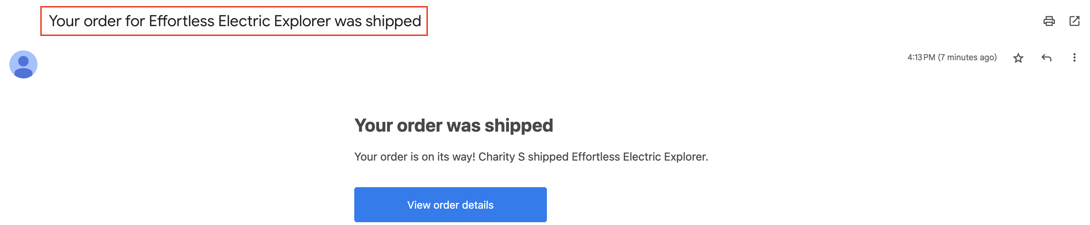This screenshot has width=1090, height=225.
Task: Click the word 'Charity' in the message
Action: coord(496,157)
